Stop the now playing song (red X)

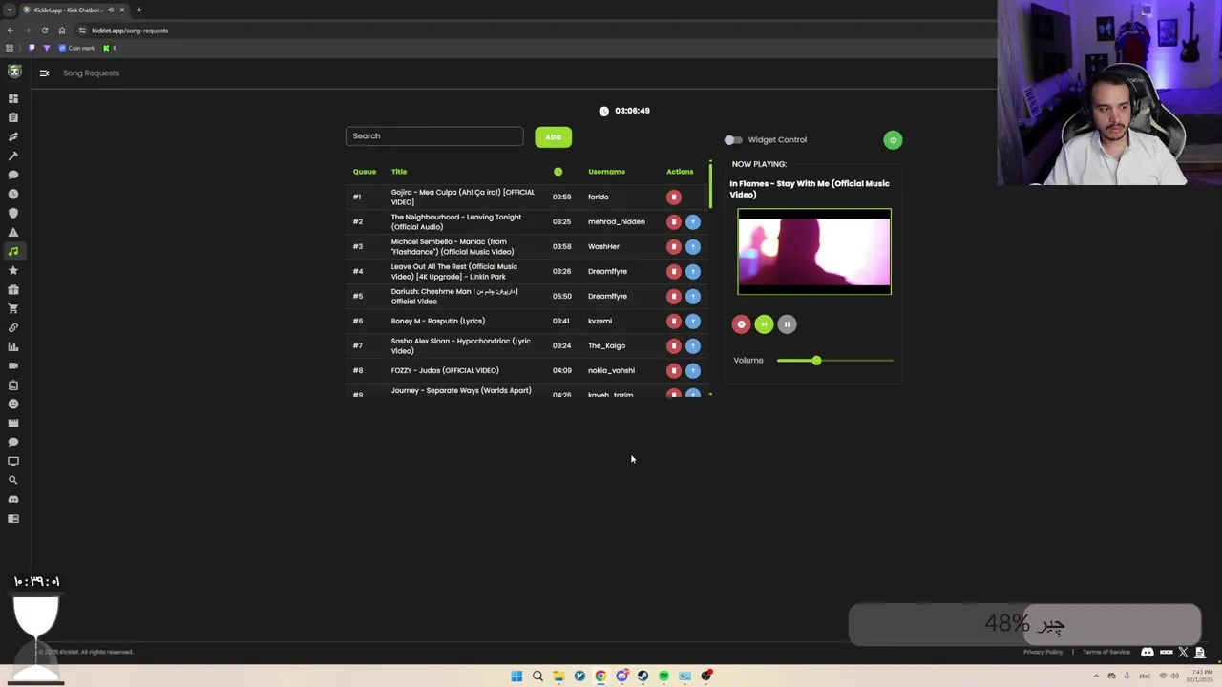741,324
